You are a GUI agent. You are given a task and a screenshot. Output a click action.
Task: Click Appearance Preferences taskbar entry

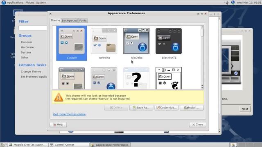coord(110,145)
